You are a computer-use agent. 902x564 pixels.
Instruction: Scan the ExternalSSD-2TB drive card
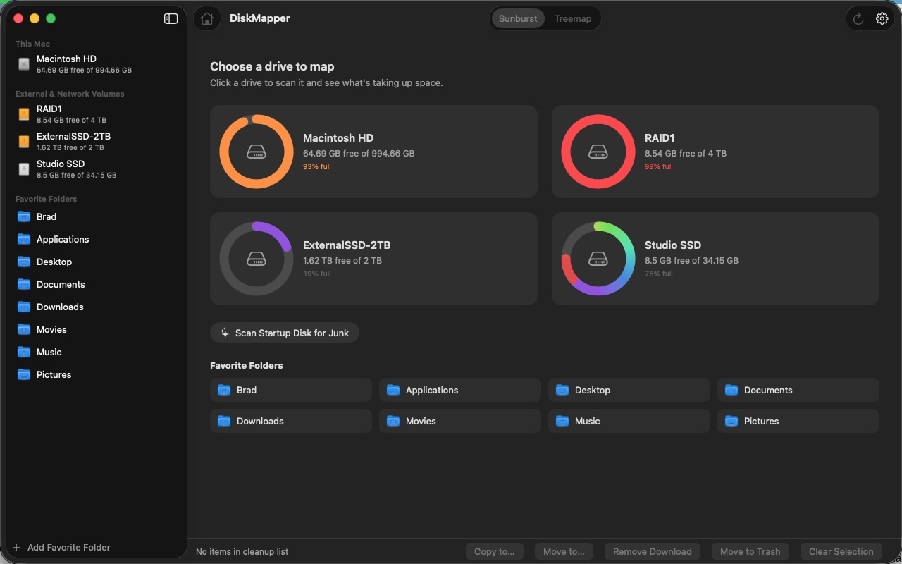pyautogui.click(x=373, y=259)
